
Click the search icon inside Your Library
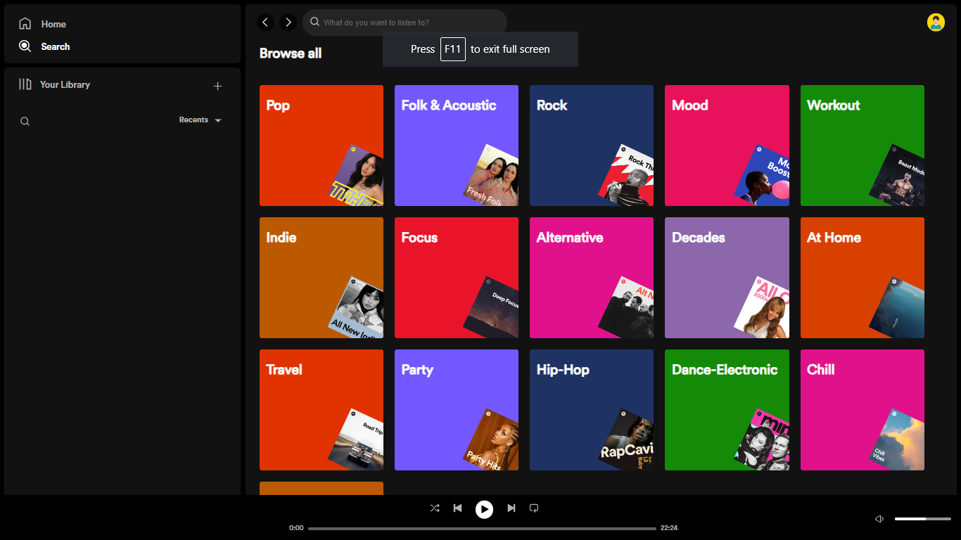point(25,121)
